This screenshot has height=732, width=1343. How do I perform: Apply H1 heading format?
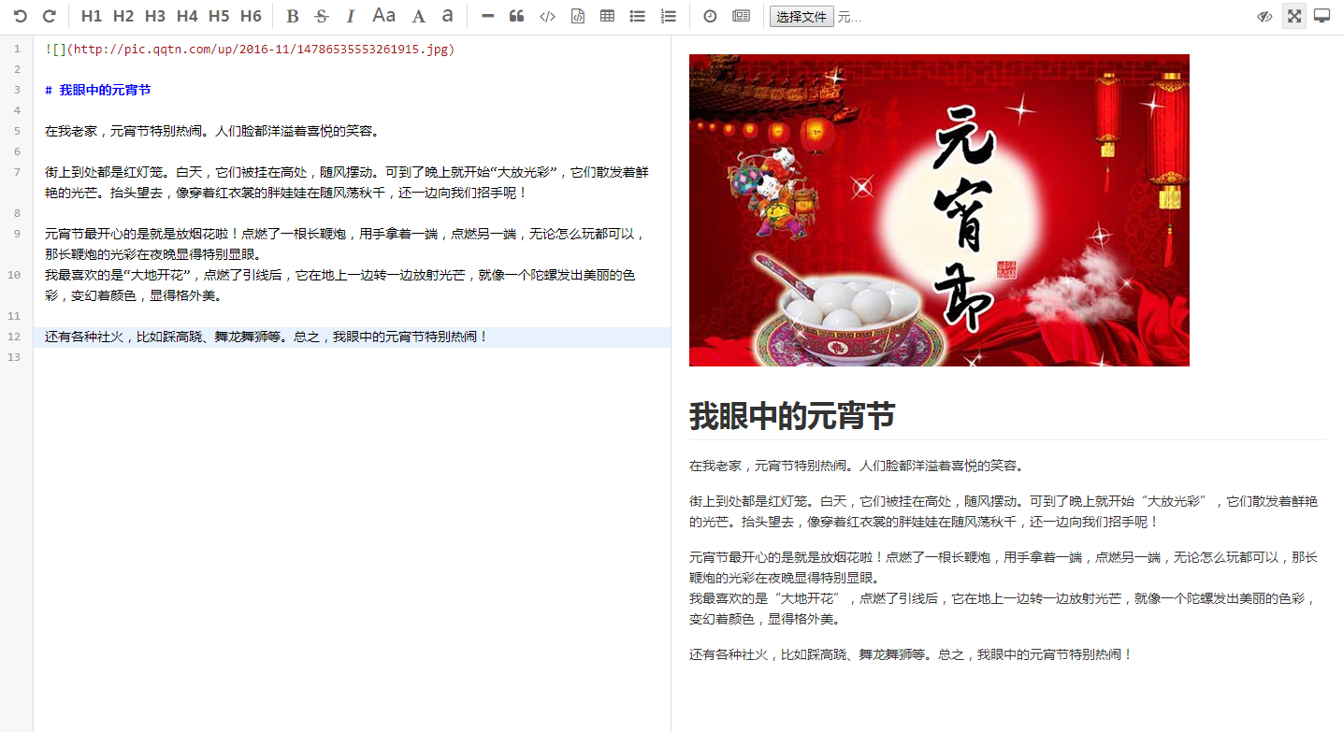(92, 16)
